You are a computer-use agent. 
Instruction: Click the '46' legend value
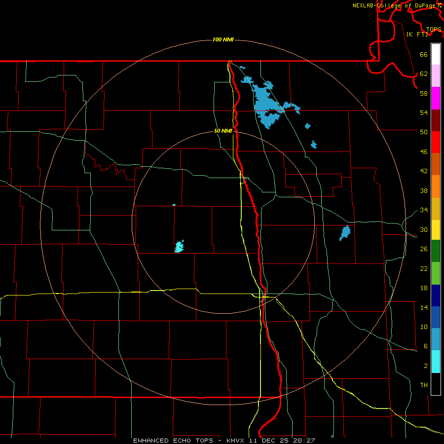(424, 152)
